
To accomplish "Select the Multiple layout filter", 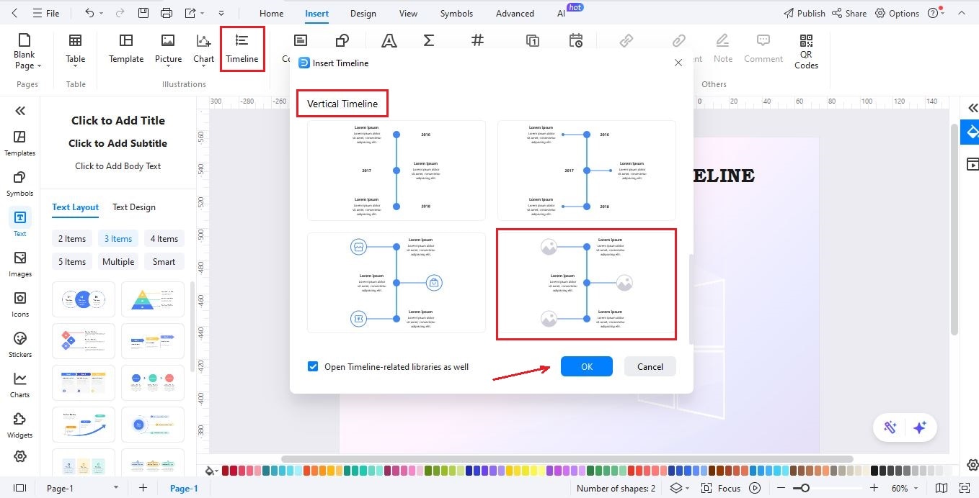I will pyautogui.click(x=118, y=261).
